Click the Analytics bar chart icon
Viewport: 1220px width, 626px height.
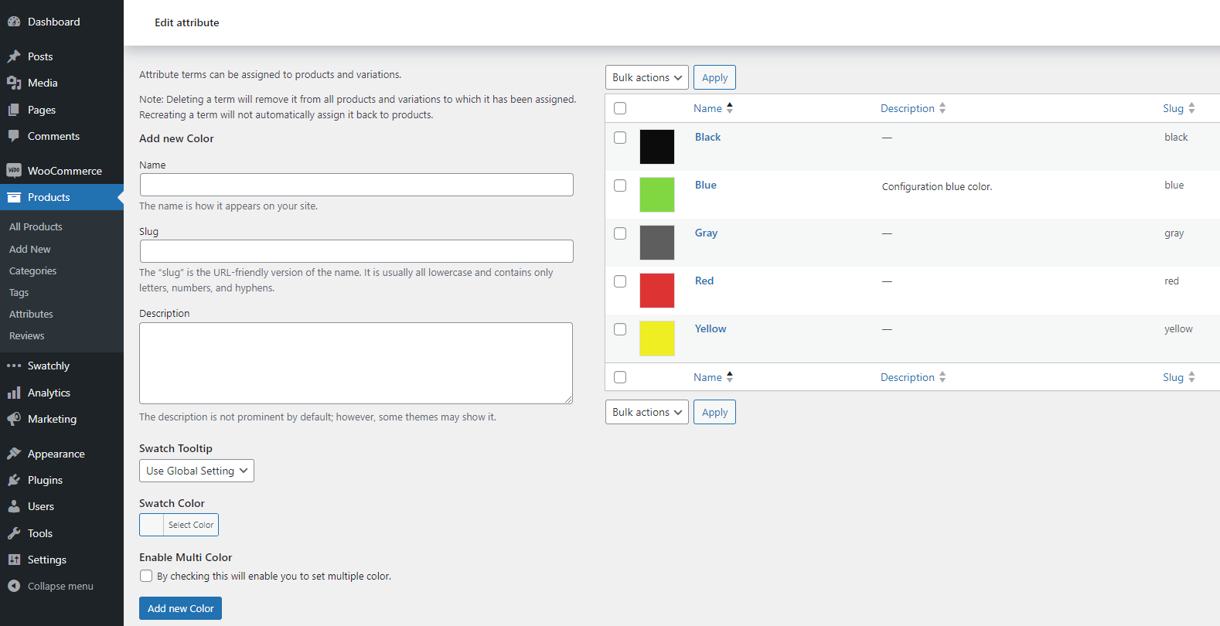14,393
